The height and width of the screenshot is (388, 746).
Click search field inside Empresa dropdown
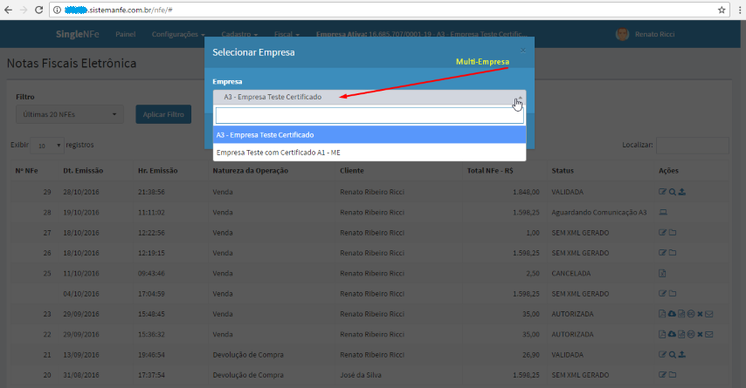[369, 116]
